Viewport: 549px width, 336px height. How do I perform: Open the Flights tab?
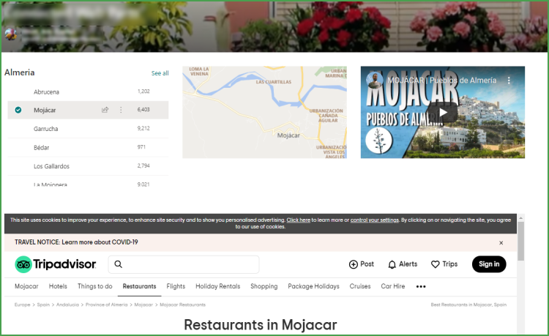176,286
